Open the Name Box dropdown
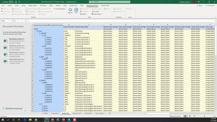This screenshot has width=217, height=122. pos(9,21)
